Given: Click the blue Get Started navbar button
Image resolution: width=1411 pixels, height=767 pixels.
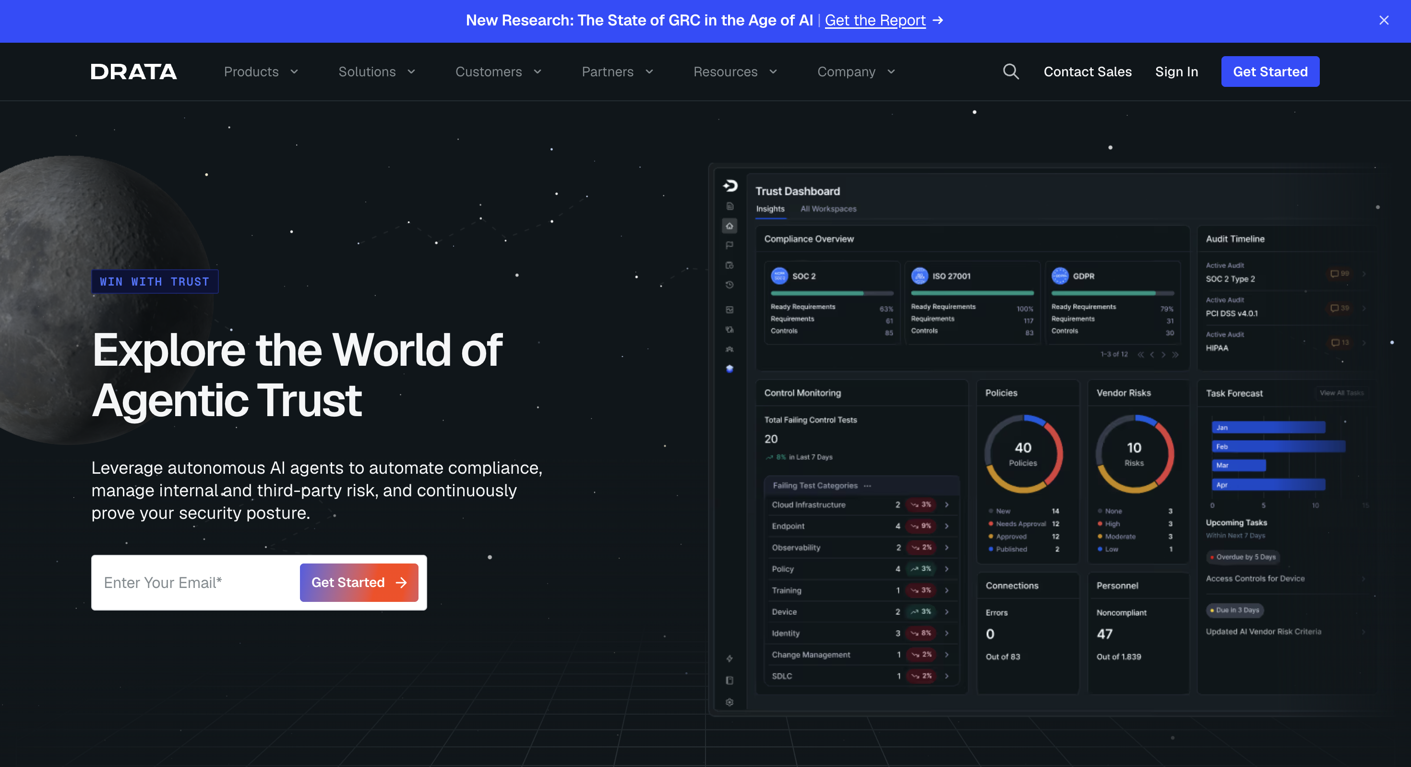Looking at the screenshot, I should 1270,72.
